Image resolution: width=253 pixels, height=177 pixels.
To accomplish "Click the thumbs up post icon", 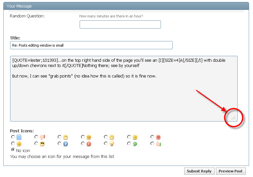I will click(x=158, y=144).
